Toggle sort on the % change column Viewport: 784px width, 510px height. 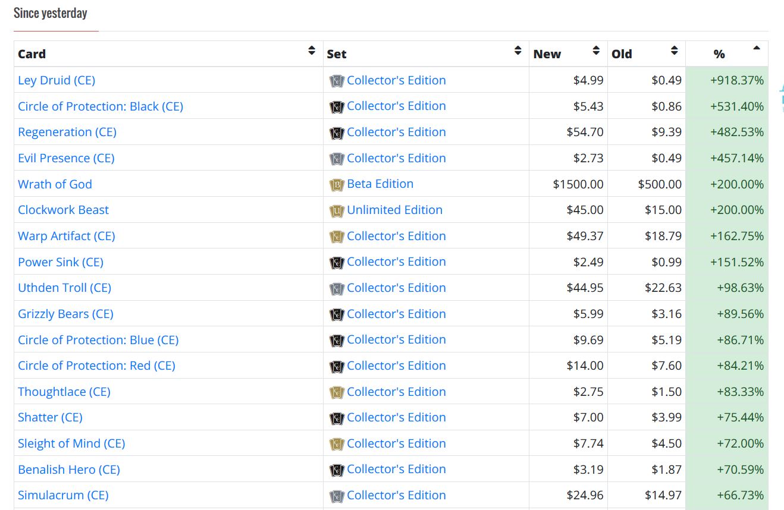756,49
